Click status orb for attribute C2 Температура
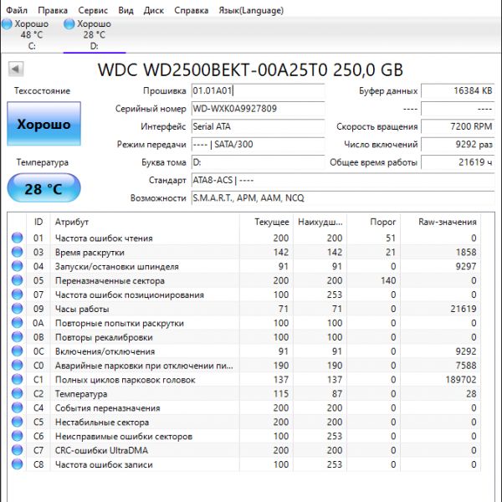Screen dimensions: 502x502 coord(17,393)
